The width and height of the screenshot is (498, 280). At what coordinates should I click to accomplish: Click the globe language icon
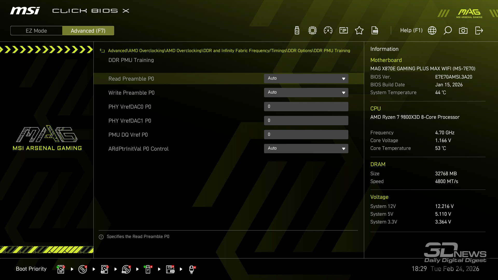(x=432, y=31)
